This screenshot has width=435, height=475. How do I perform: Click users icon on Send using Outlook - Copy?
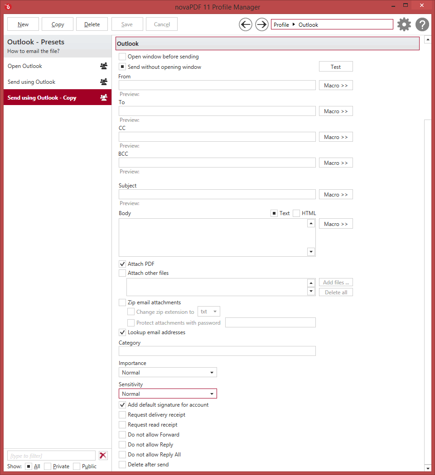(104, 97)
